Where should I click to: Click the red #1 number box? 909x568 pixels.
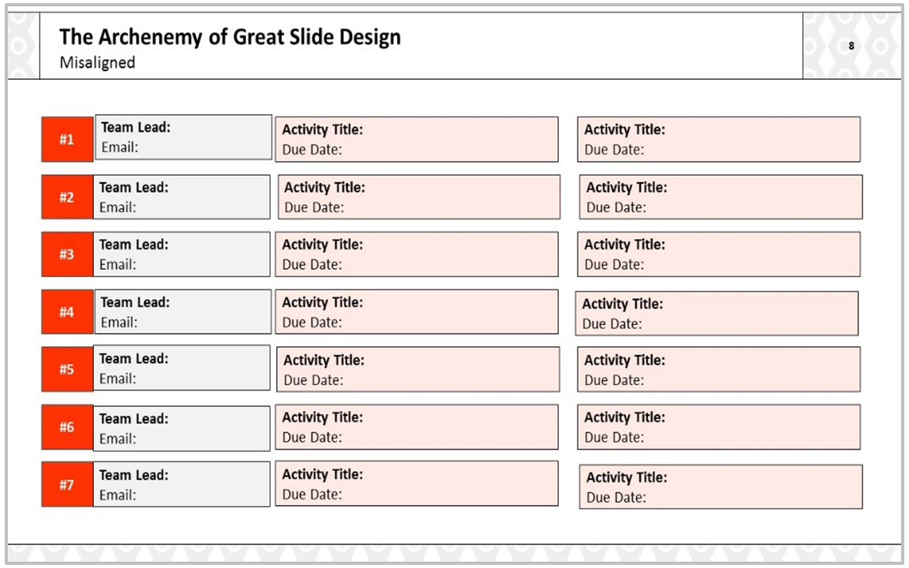(x=67, y=139)
